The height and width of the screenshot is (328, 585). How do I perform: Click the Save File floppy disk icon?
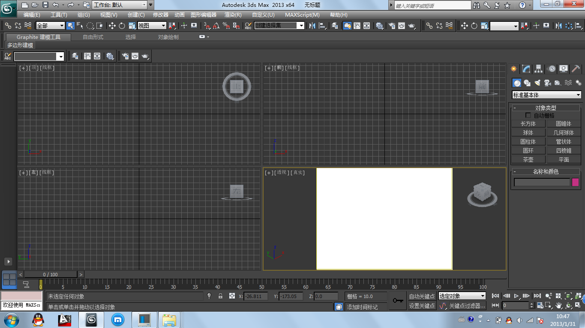[x=45, y=5]
